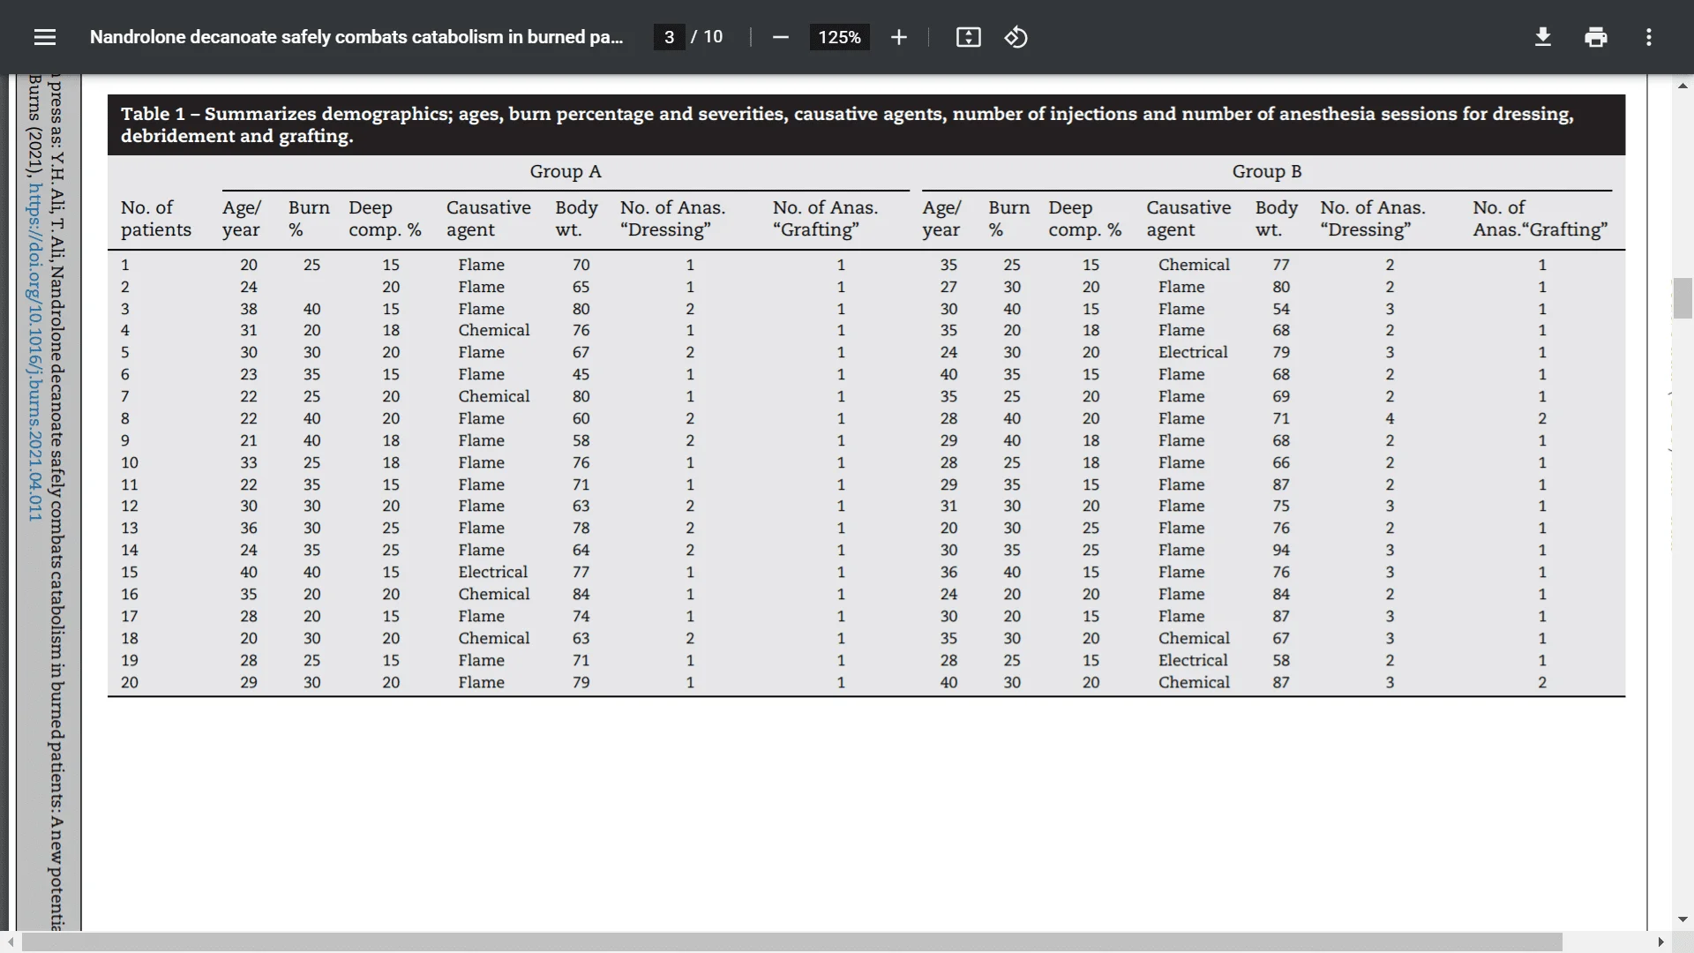Click the scroll down arrow
This screenshot has height=953, width=1694.
coord(1682,919)
